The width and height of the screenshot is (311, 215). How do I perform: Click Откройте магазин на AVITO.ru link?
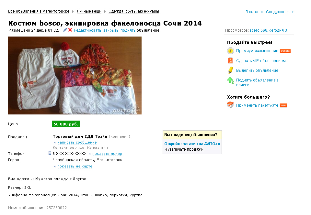[192, 144]
